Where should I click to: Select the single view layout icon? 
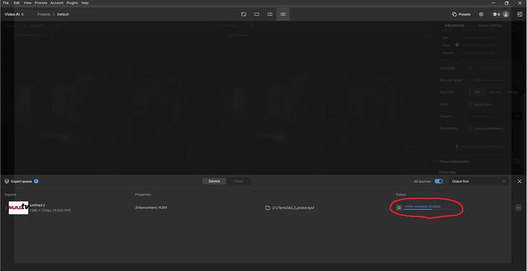click(257, 14)
